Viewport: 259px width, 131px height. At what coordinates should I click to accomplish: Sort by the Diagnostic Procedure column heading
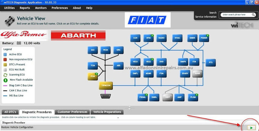click(14, 123)
